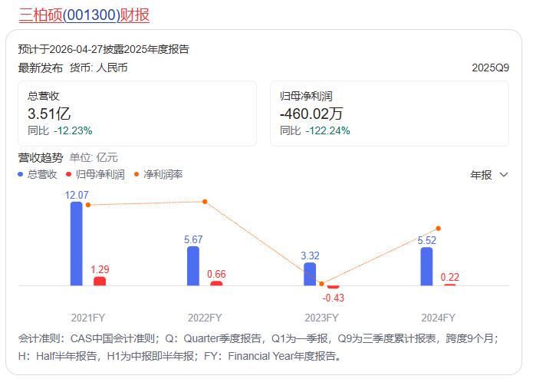This screenshot has width=546, height=379.
Task: Open the 总营收 3.51亿 card
Action: (x=137, y=114)
